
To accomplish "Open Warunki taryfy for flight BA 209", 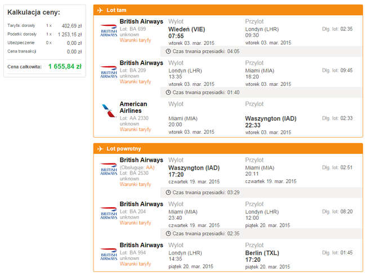I will click(x=135, y=82).
